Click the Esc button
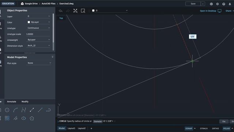234x132 pixels. (224, 121)
